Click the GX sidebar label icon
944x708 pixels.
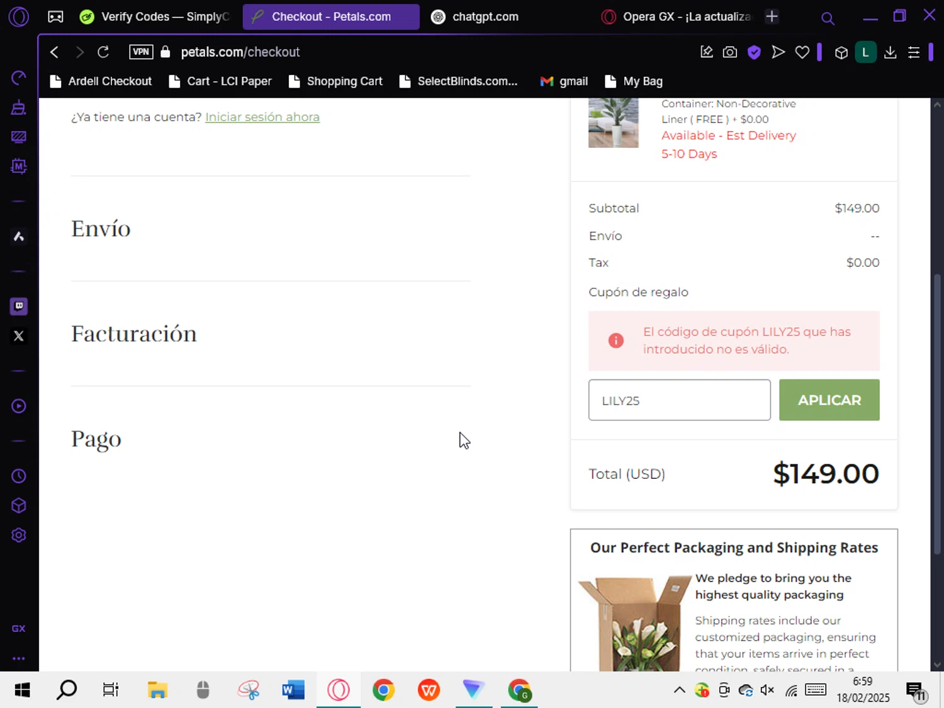click(x=19, y=629)
